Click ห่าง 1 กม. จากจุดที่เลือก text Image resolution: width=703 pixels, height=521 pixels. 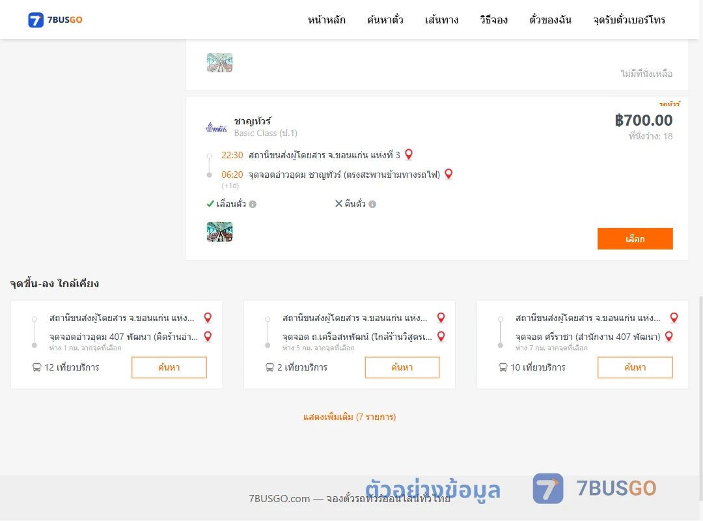click(85, 348)
